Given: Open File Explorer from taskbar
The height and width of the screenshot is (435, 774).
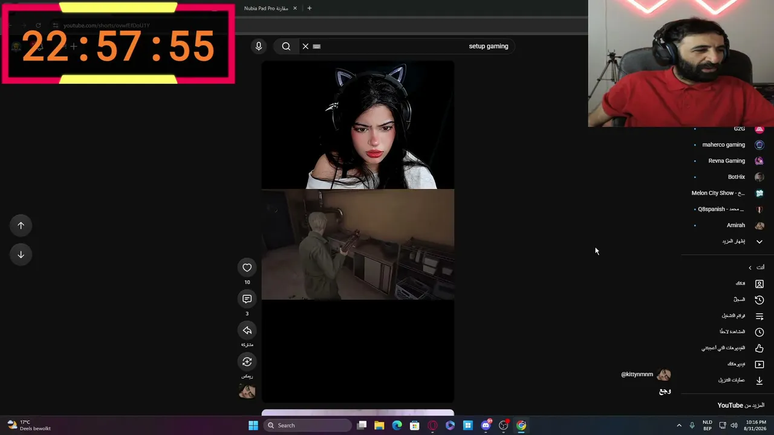Looking at the screenshot, I should [x=379, y=425].
